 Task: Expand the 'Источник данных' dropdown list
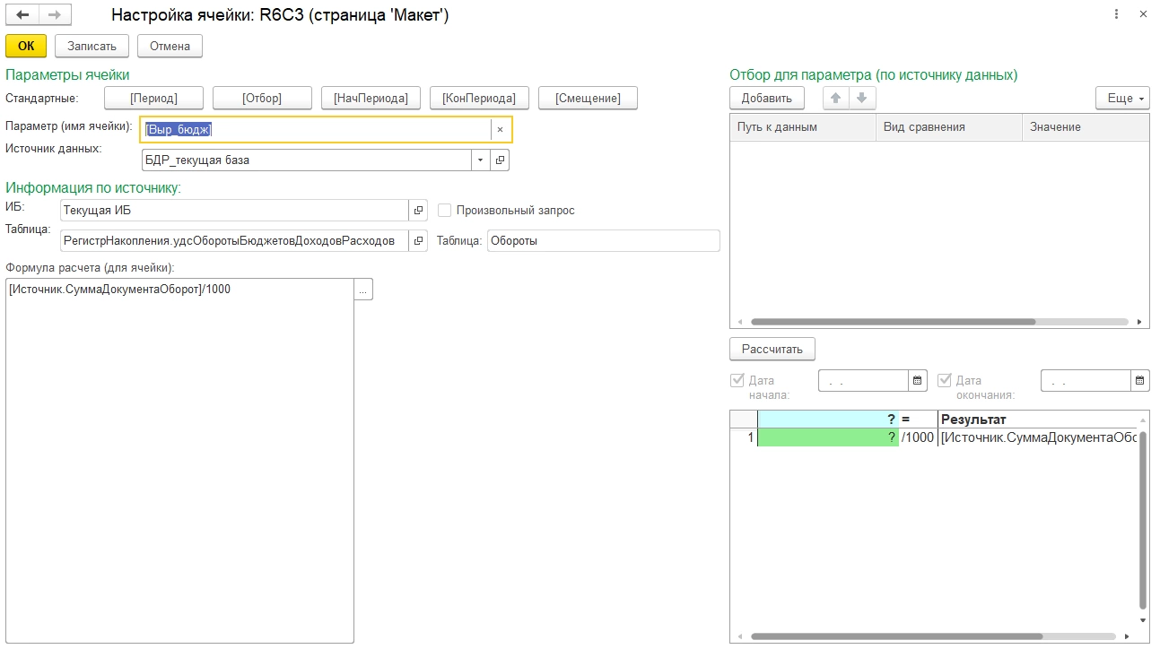tap(481, 160)
